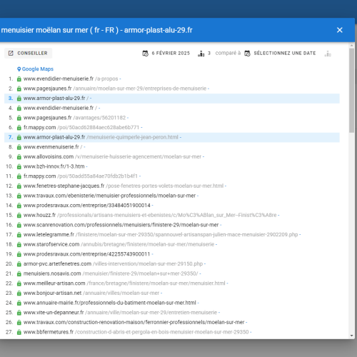Click the podium ranking icon showing 3

pyautogui.click(x=201, y=54)
